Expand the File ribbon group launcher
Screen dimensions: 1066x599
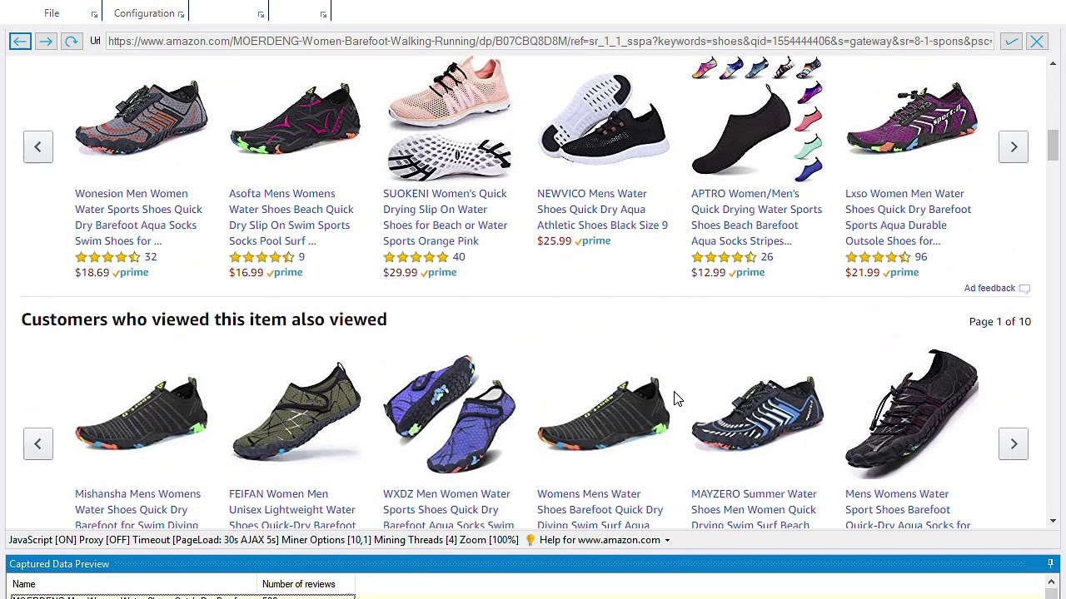[94, 14]
